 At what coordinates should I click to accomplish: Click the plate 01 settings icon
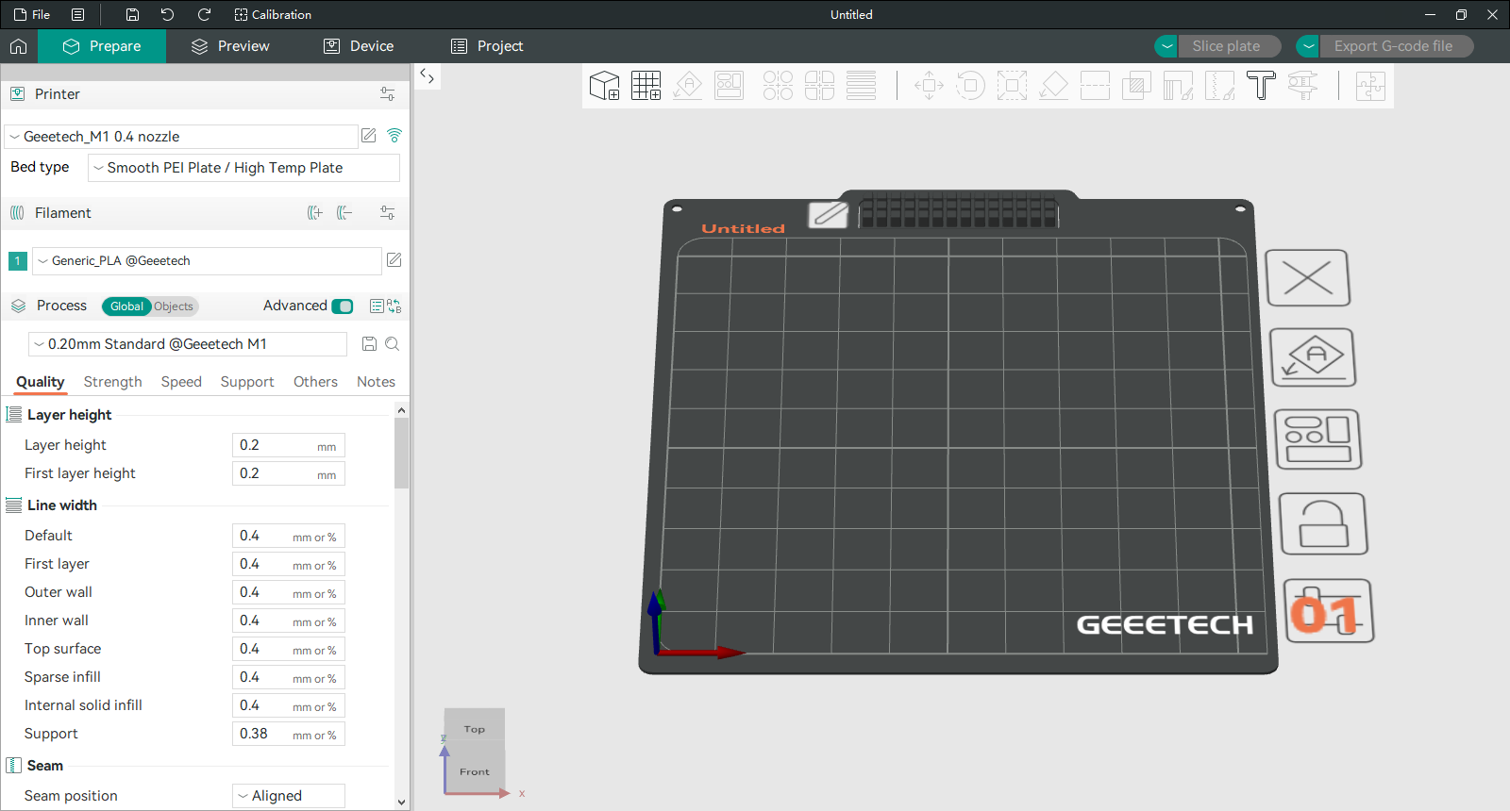point(1329,611)
